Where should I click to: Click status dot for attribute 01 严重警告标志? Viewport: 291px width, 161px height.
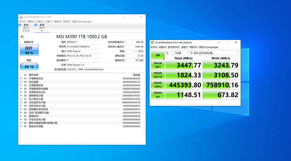(x=21, y=78)
